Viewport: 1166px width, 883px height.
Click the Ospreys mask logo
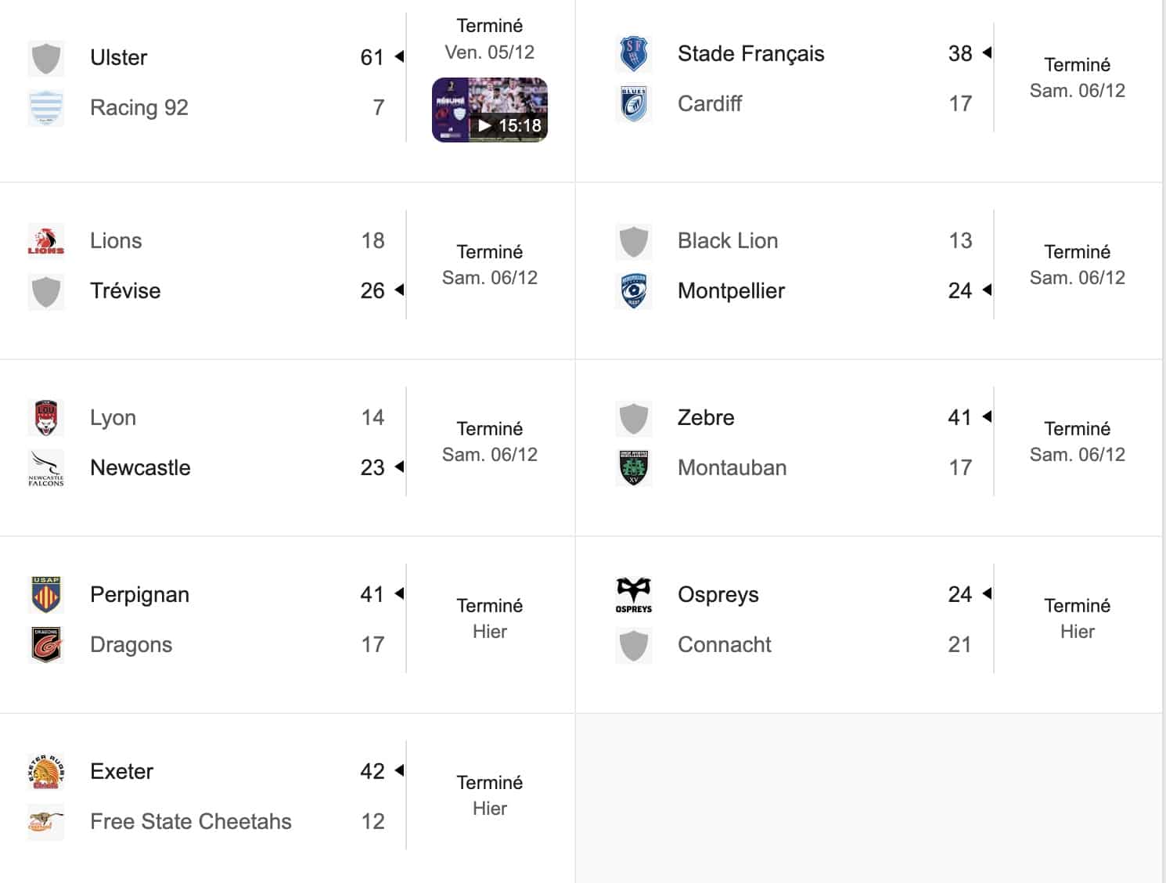tap(633, 595)
